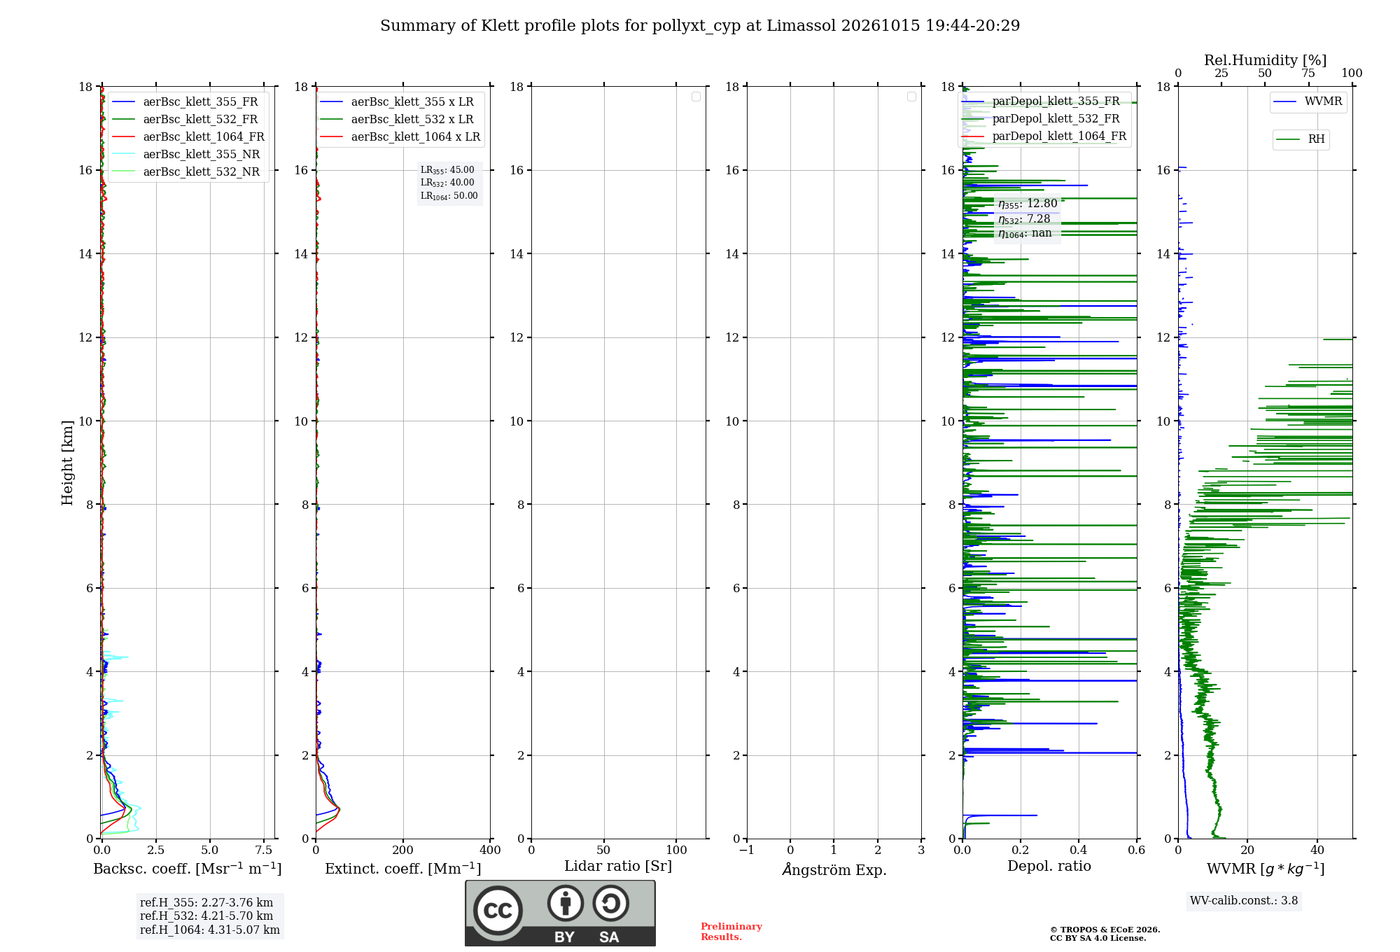The height and width of the screenshot is (952, 1400).
Task: Click the SA share-alike circular arrow icon
Action: pyautogui.click(x=610, y=903)
